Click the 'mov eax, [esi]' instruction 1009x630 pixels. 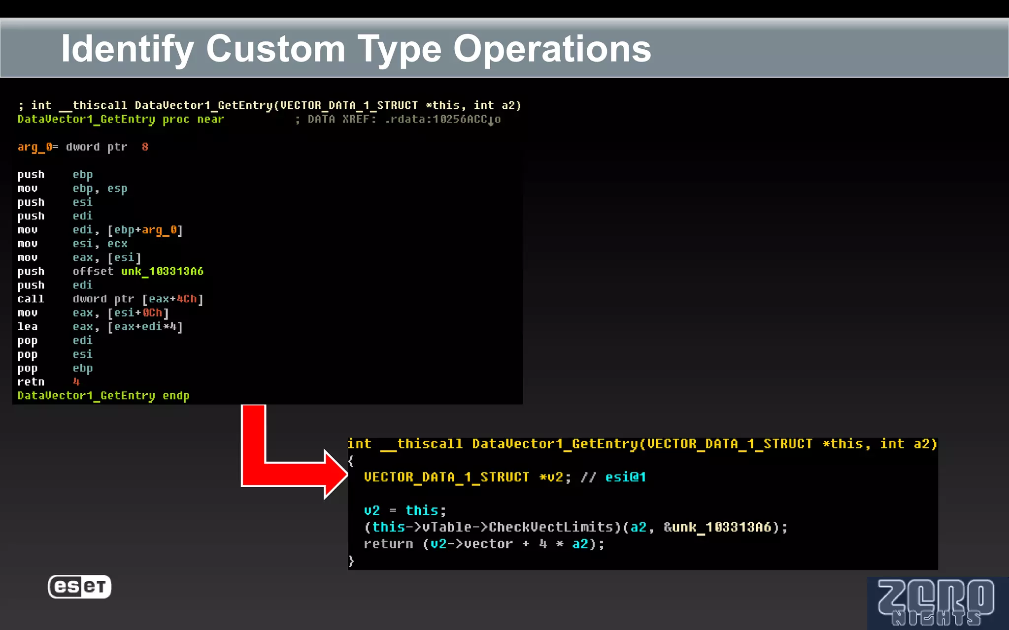[x=79, y=257]
